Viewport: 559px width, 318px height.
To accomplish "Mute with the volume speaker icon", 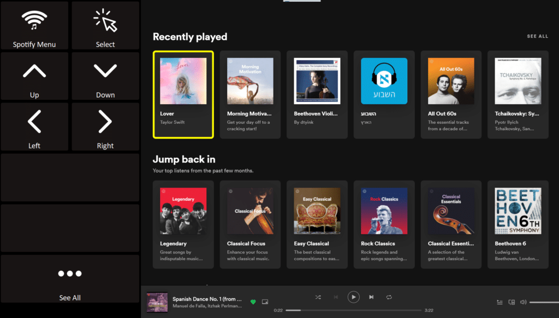I will [x=523, y=302].
